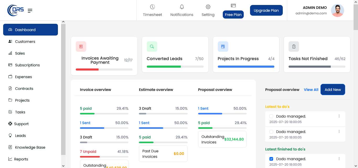Open Timesheet clock icon
The width and height of the screenshot is (358, 168).
[x=153, y=7]
